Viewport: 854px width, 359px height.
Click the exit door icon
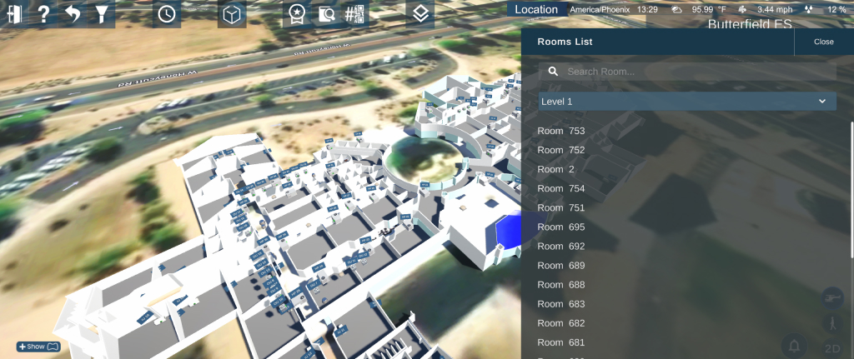[x=15, y=14]
